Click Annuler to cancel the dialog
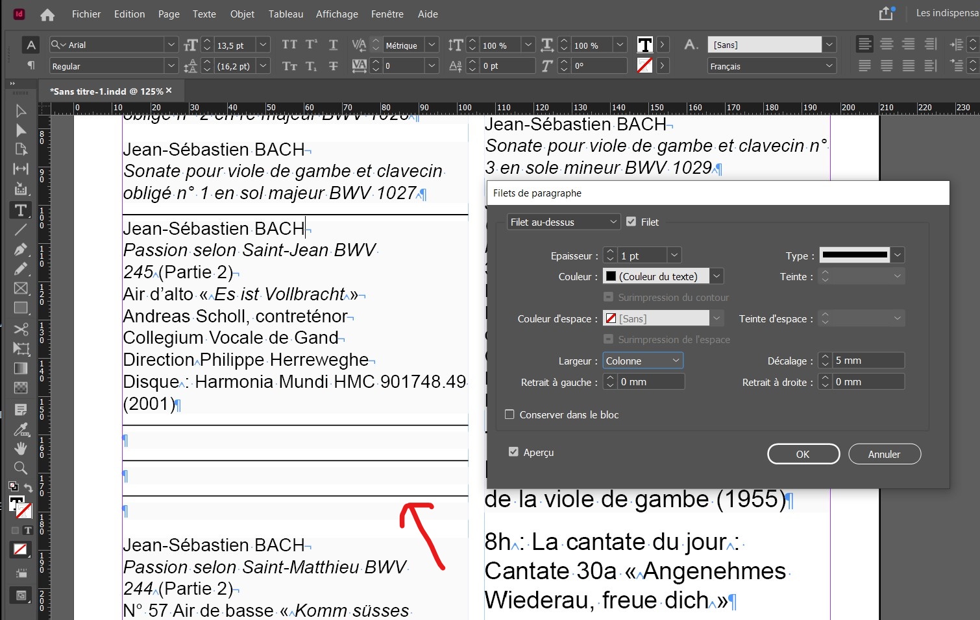Viewport: 980px width, 620px height. pyautogui.click(x=884, y=453)
